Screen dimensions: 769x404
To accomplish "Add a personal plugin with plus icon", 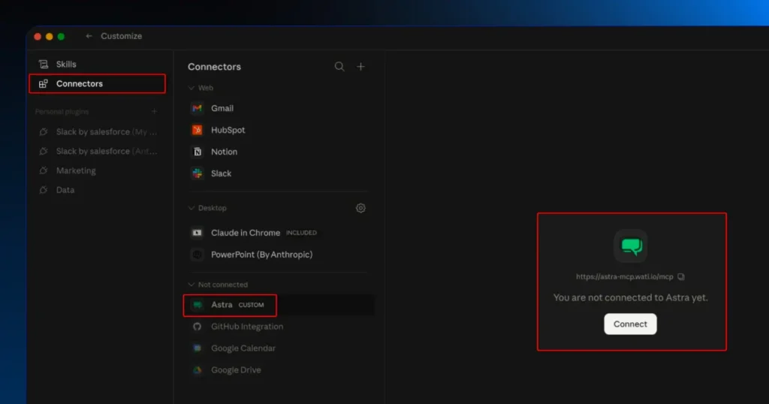I will 154,112.
